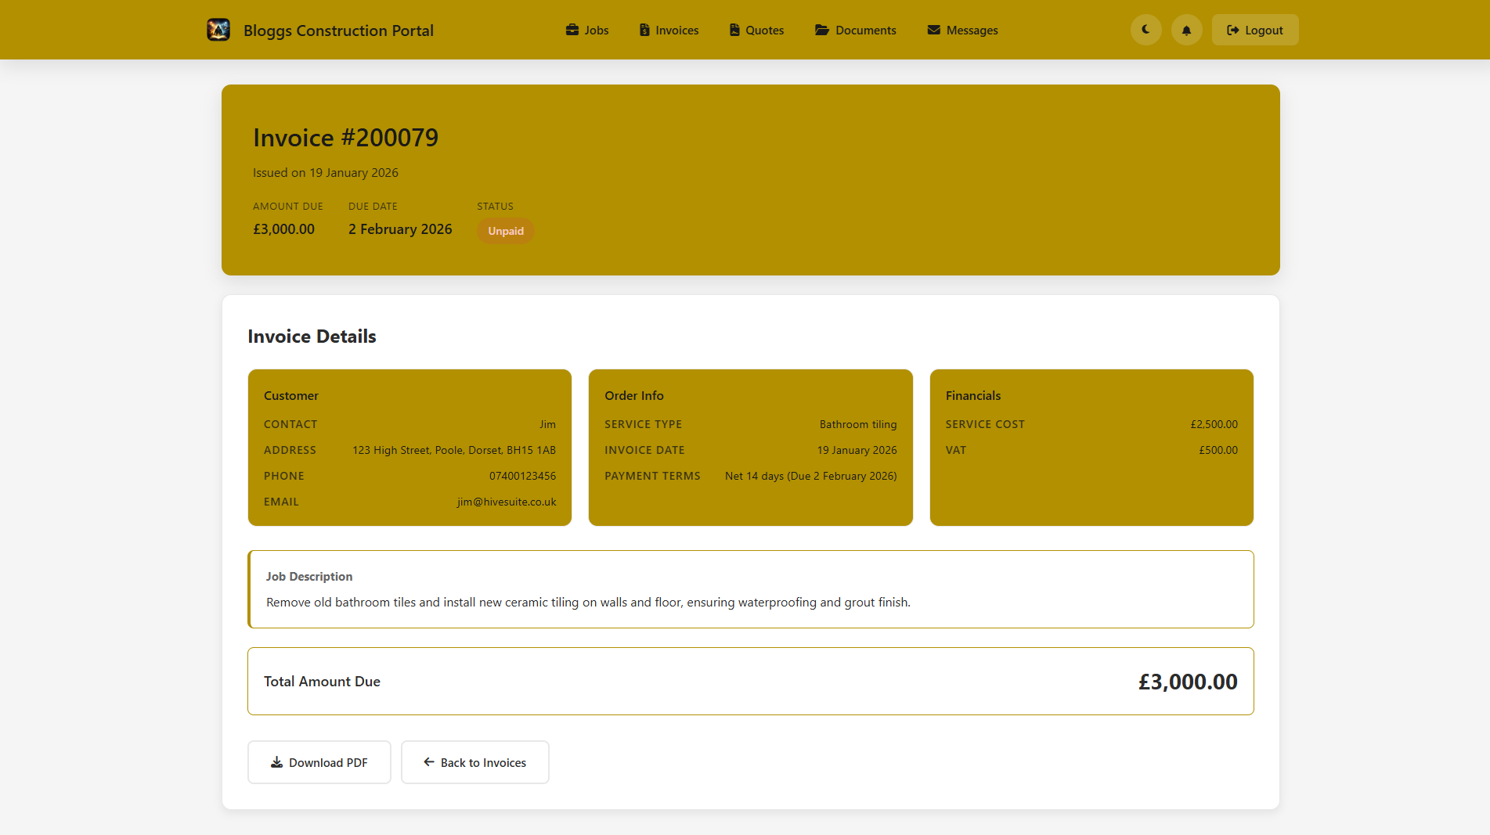Click the back arrow inside Back to Invoices
The height and width of the screenshot is (835, 1490).
tap(428, 761)
